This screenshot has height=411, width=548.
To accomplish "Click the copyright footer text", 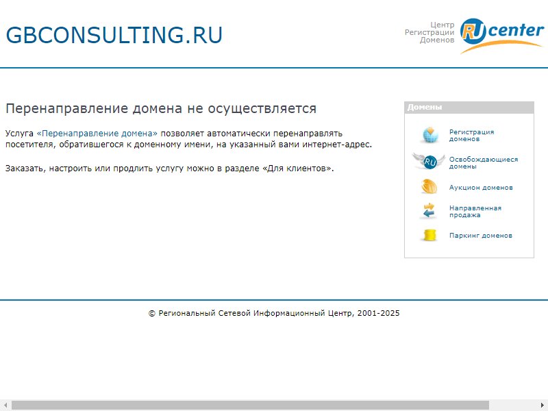I will 274,313.
